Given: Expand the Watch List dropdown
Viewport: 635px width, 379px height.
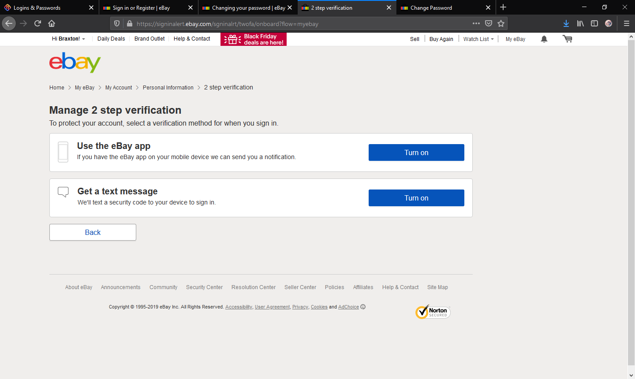Looking at the screenshot, I should [478, 39].
